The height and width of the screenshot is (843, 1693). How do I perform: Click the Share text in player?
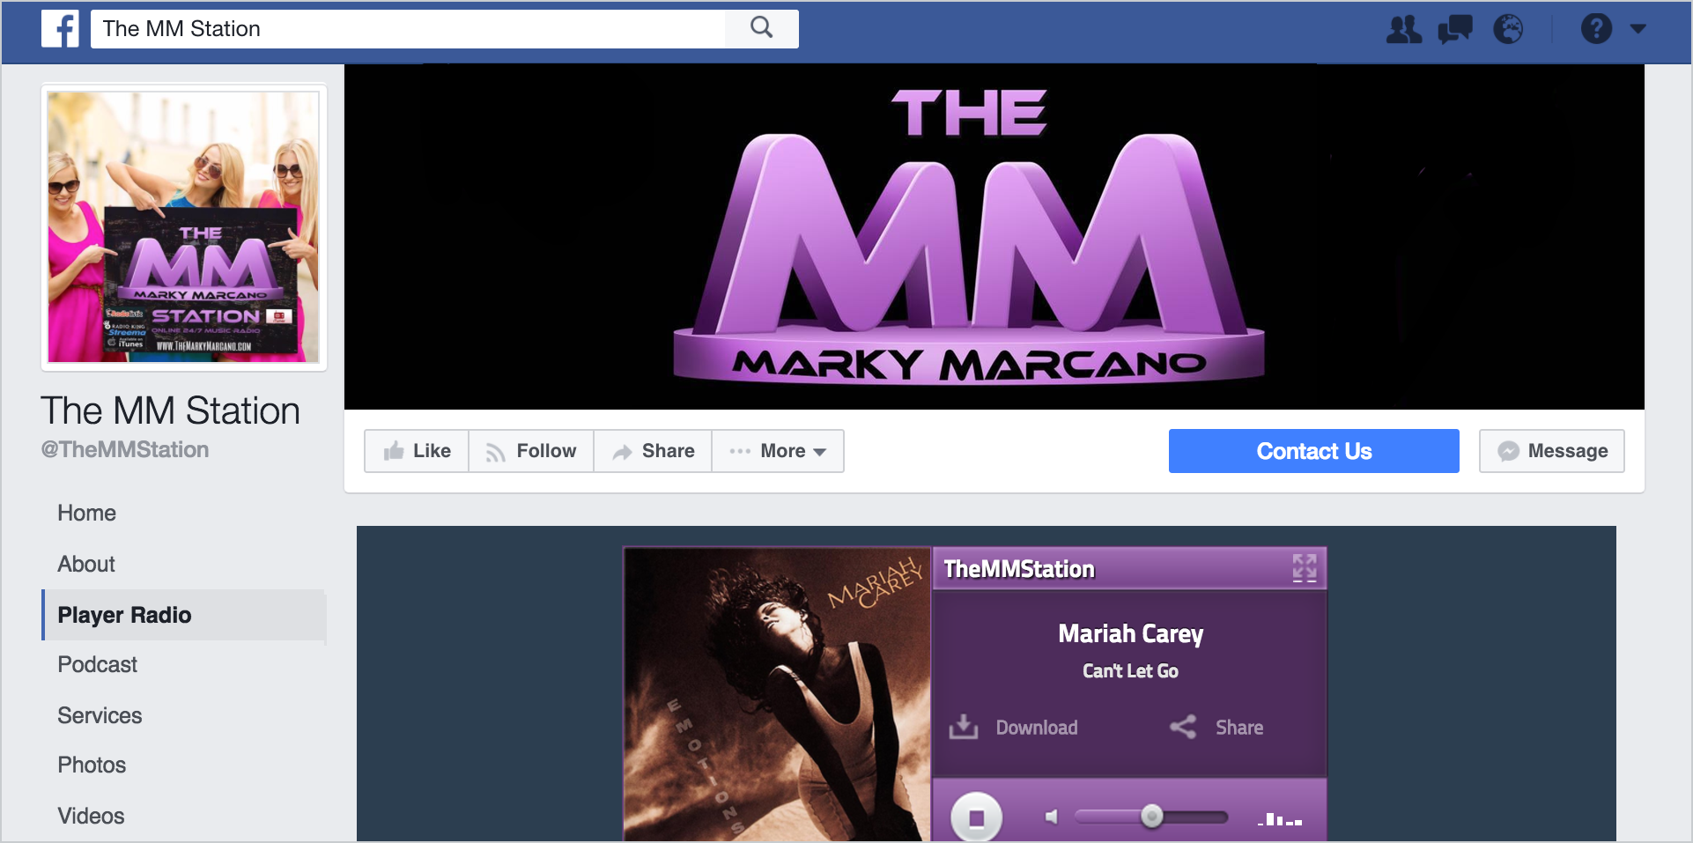pyautogui.click(x=1239, y=728)
